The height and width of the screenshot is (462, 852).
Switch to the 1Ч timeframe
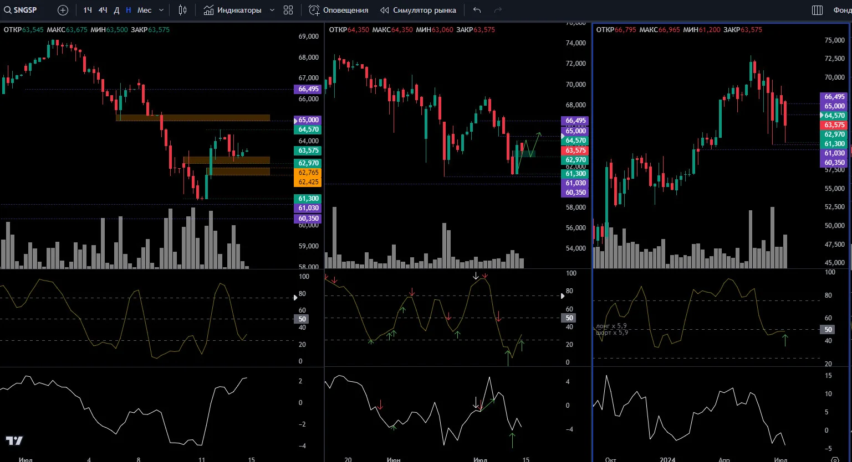(88, 10)
